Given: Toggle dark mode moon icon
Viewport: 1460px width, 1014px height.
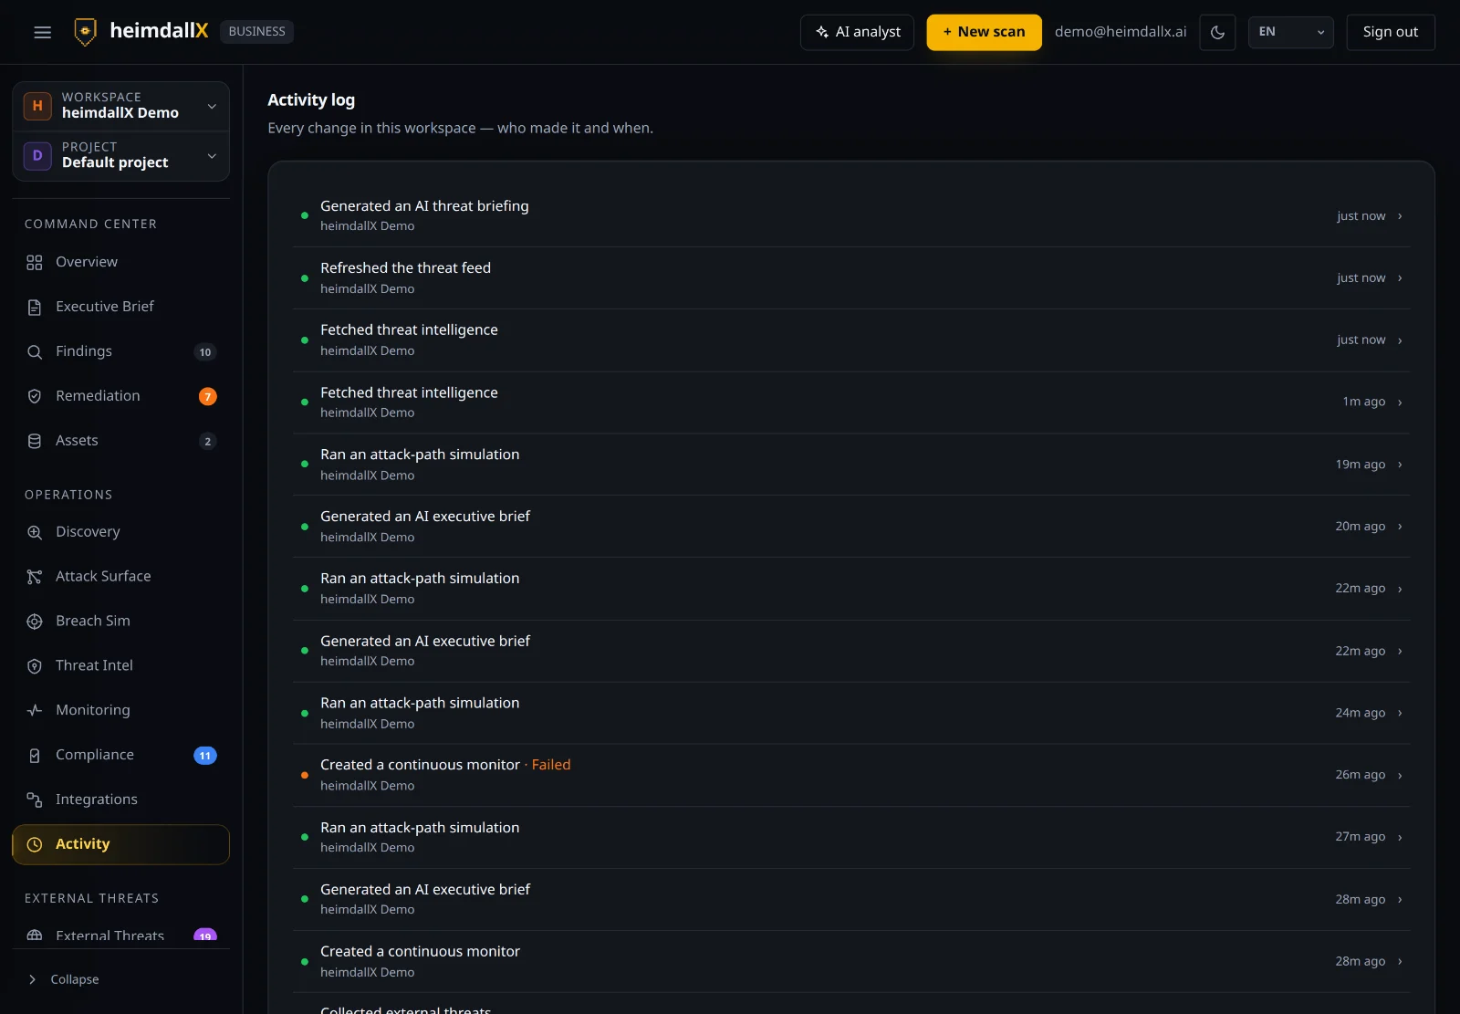Looking at the screenshot, I should 1217,32.
